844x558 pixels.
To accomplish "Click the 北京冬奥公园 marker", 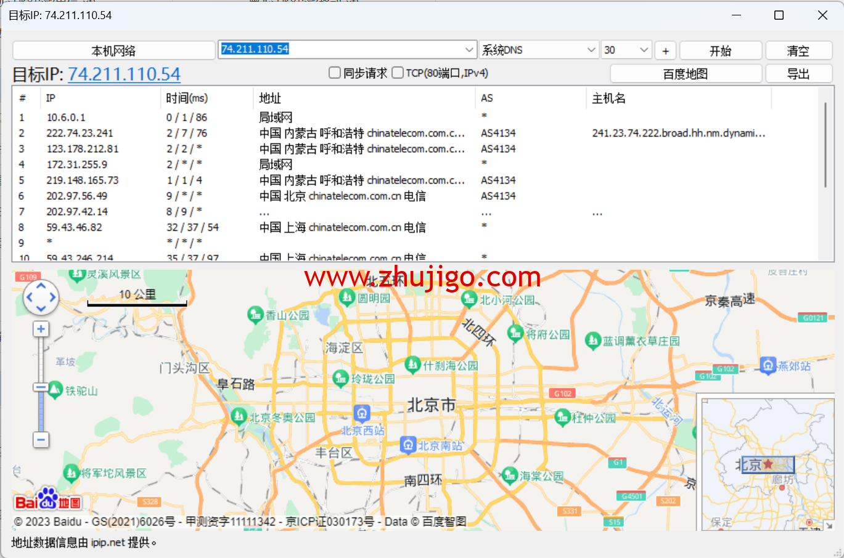I will point(239,417).
